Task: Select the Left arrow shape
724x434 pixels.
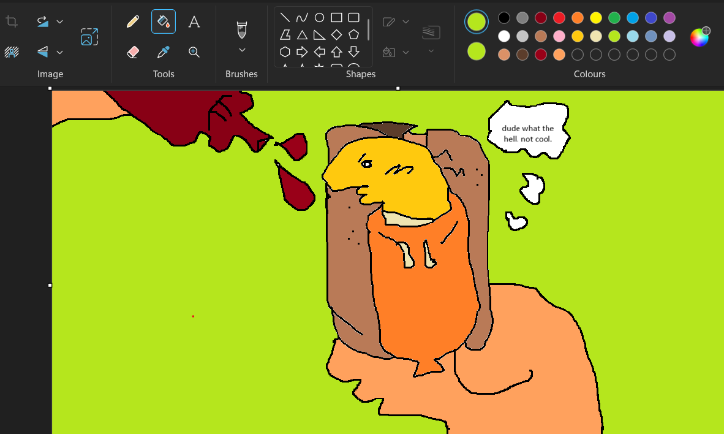Action: 319,51
